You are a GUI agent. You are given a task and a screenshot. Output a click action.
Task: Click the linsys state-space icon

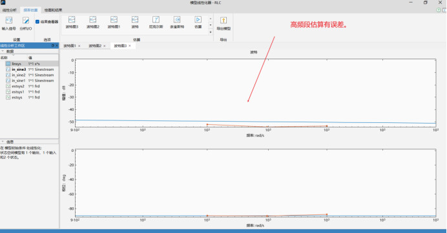coord(8,64)
